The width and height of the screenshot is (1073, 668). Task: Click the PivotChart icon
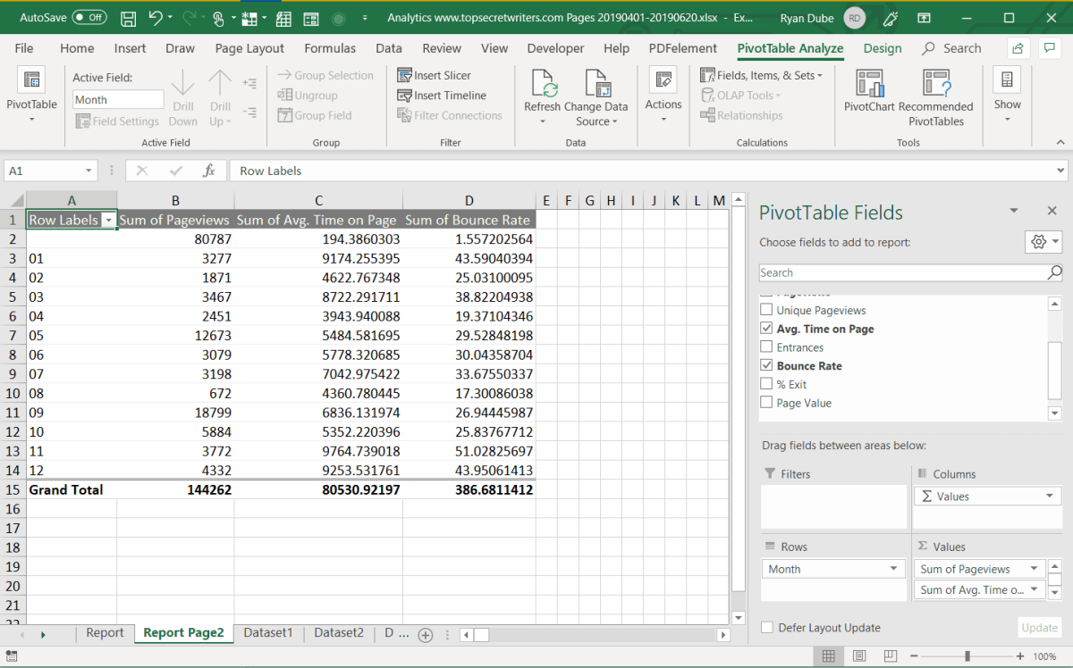click(869, 85)
